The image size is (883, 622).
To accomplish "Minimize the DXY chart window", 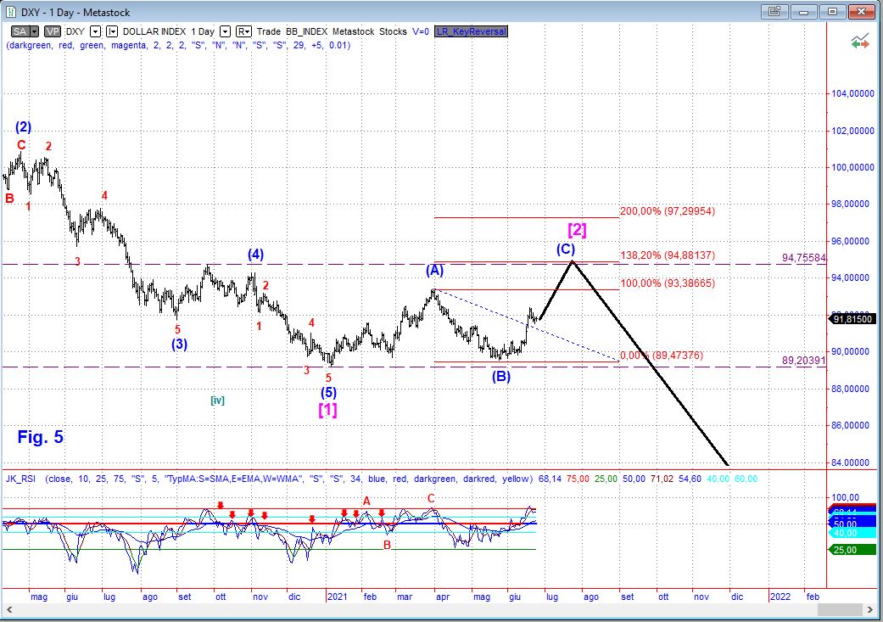I will pos(803,11).
